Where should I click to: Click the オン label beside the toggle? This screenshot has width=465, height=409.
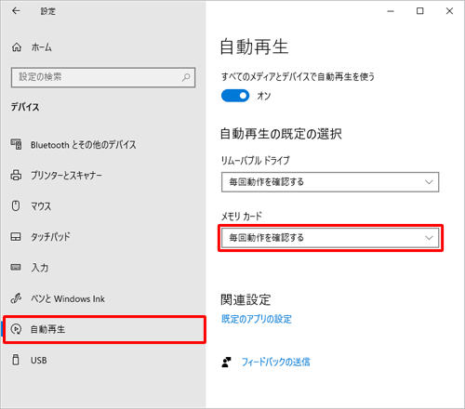coord(264,96)
